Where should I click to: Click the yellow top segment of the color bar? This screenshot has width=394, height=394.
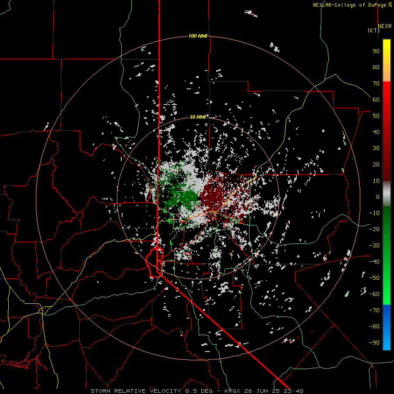click(387, 60)
